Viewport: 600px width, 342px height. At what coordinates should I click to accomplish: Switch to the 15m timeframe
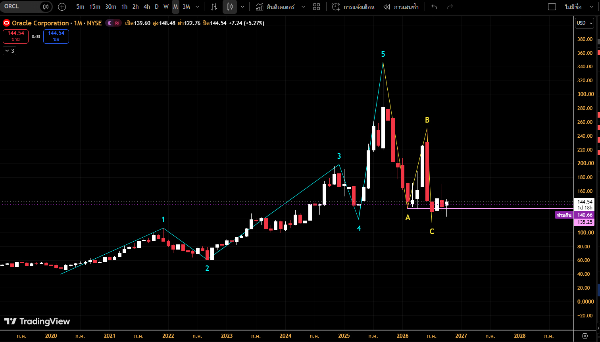pos(95,6)
